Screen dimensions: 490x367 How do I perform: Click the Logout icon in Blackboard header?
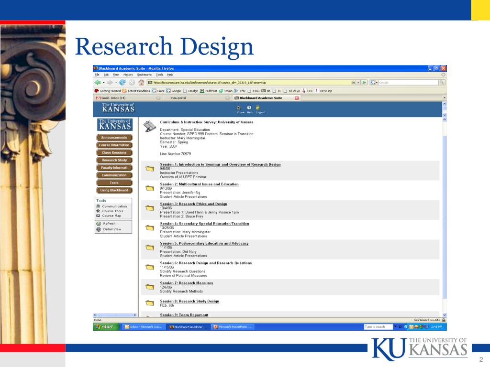click(x=258, y=108)
